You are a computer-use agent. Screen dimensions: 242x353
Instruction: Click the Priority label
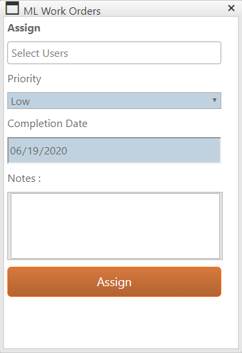coord(24,79)
